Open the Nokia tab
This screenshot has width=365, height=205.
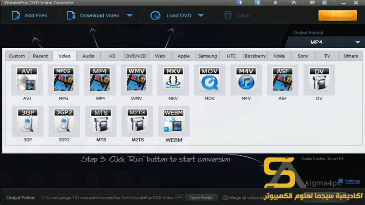click(279, 56)
